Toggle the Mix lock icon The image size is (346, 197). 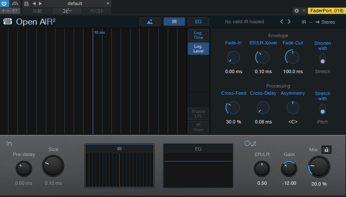click(327, 150)
